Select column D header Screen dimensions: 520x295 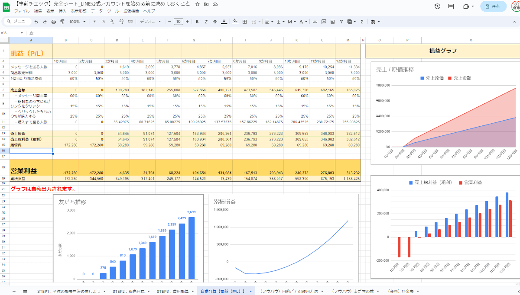tap(117, 40)
